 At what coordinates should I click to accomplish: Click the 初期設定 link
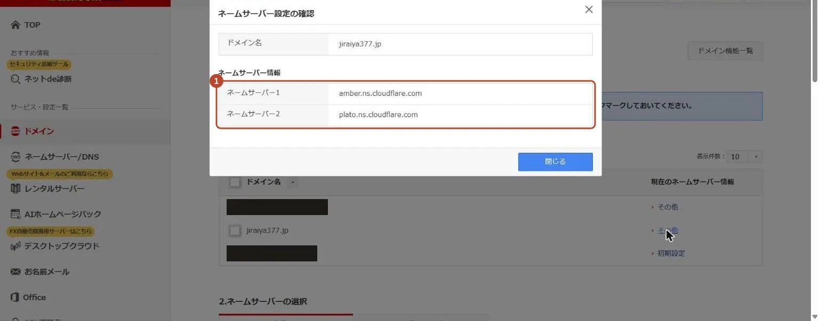(671, 253)
